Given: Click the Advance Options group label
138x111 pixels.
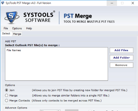Looking at the screenshot, I should (x=16, y=108).
